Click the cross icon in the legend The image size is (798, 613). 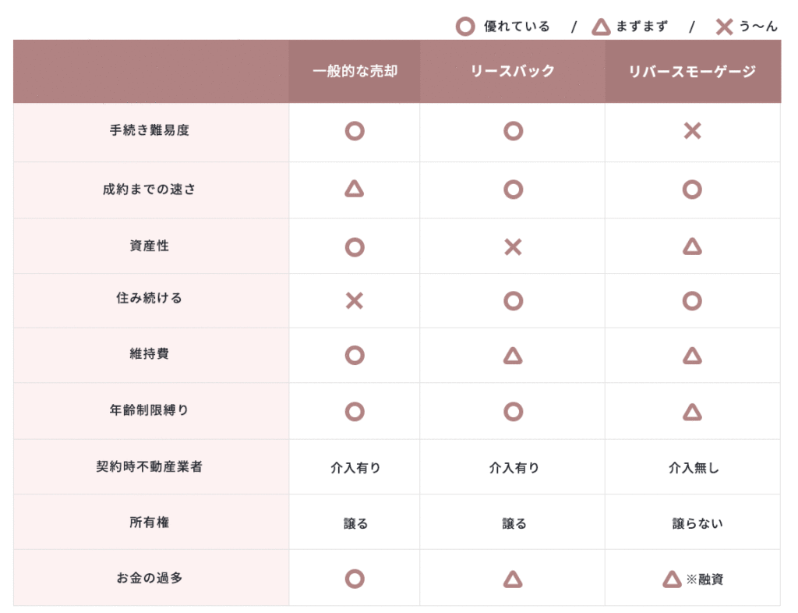click(x=724, y=27)
